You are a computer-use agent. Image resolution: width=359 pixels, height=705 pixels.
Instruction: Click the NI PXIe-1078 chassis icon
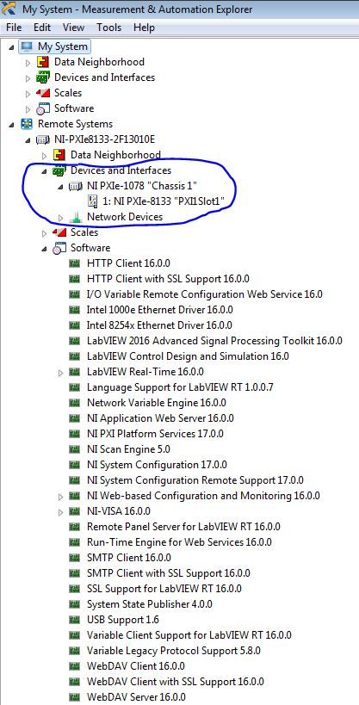(75, 186)
